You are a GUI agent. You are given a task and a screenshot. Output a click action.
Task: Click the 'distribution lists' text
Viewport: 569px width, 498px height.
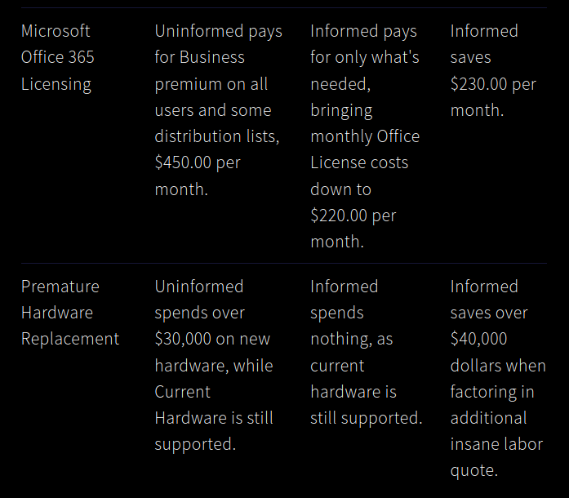click(216, 136)
